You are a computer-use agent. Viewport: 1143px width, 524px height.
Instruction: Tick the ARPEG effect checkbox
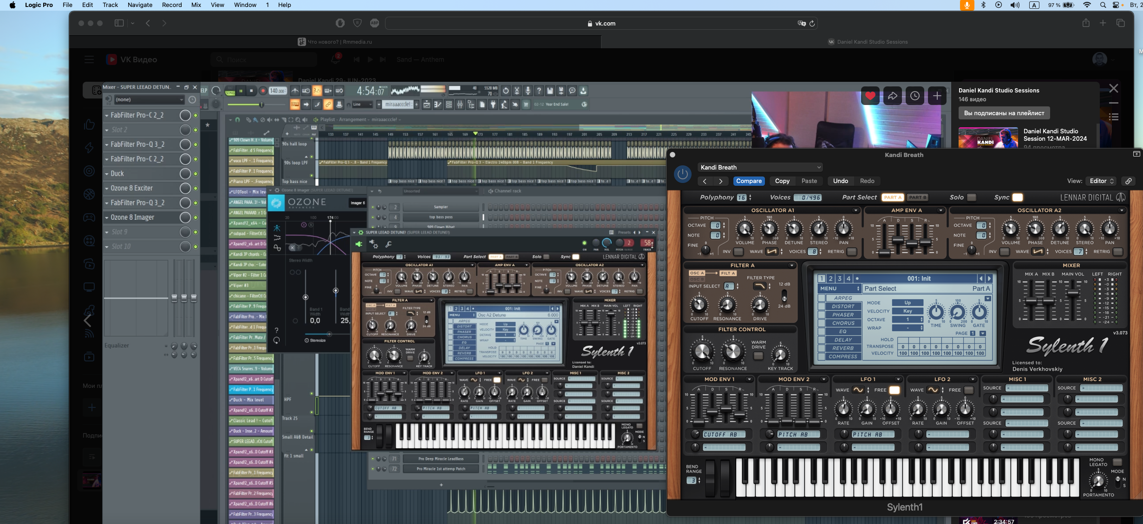pyautogui.click(x=821, y=298)
